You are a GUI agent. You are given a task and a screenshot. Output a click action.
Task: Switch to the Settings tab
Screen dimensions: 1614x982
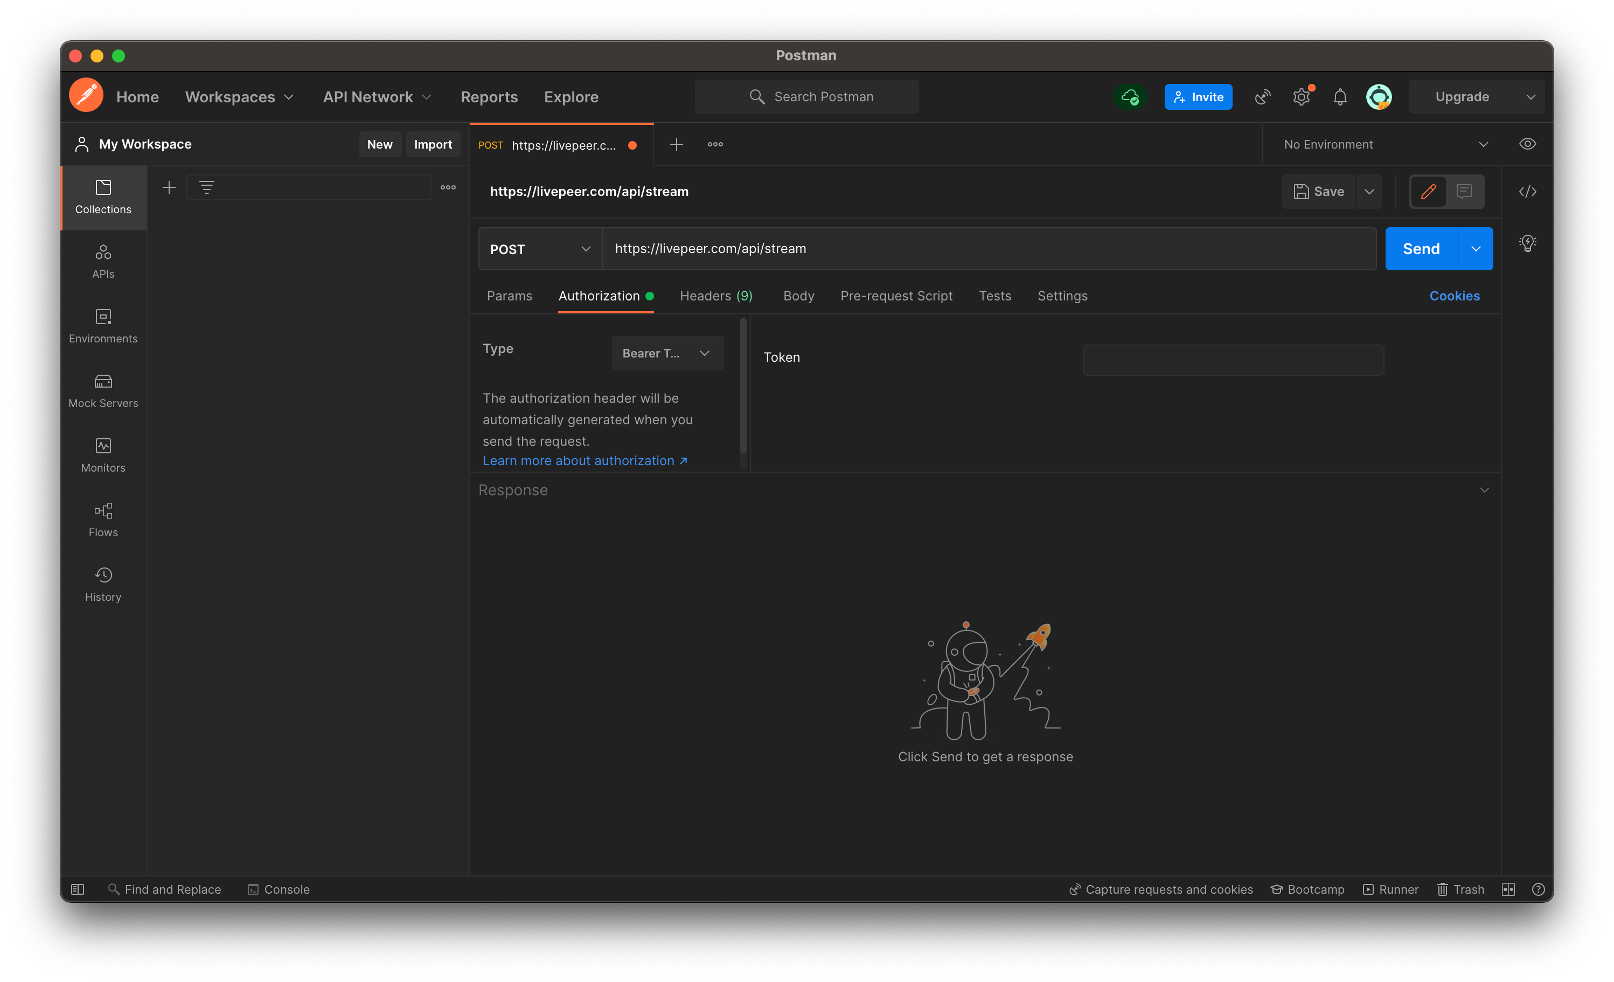point(1062,296)
